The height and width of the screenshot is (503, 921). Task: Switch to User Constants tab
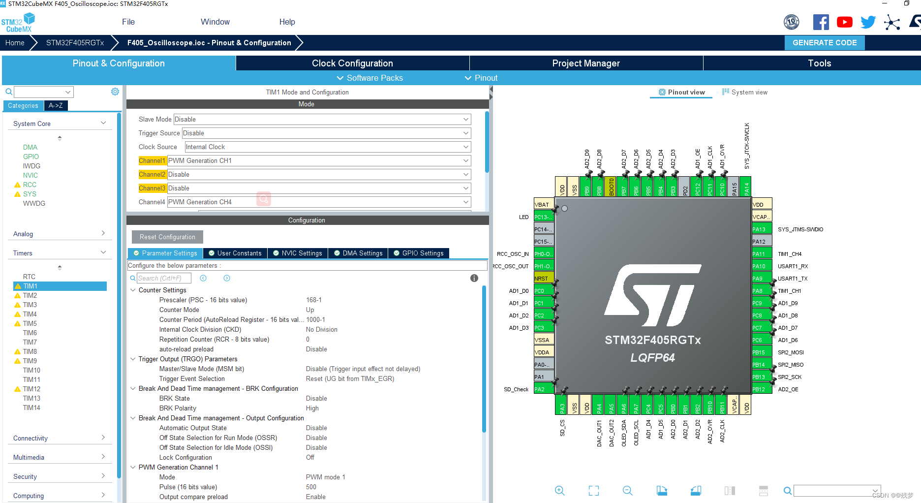pyautogui.click(x=235, y=253)
